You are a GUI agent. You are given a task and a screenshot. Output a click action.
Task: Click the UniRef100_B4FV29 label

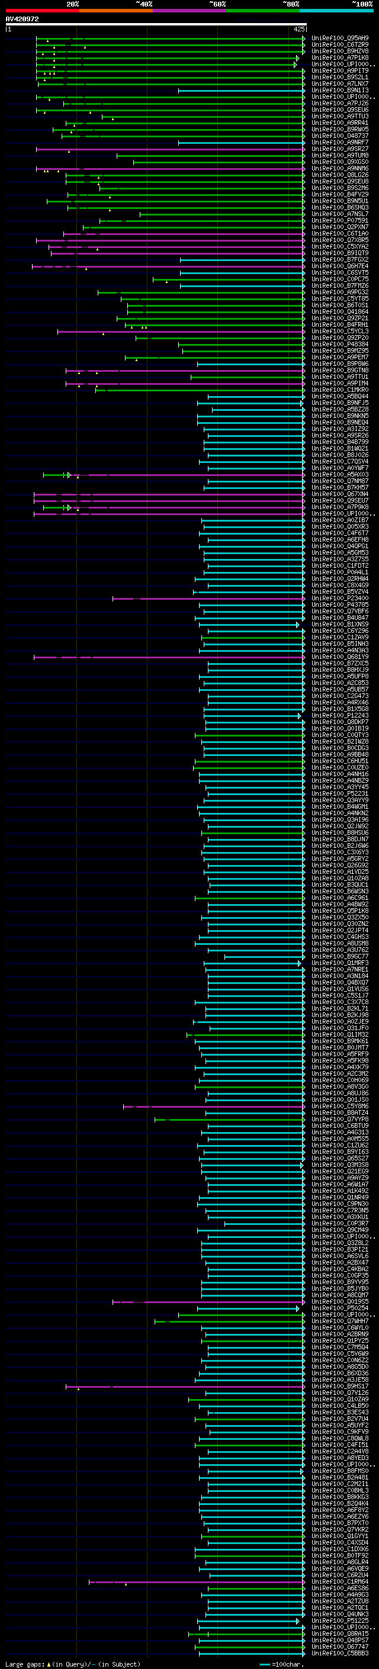[x=339, y=194]
